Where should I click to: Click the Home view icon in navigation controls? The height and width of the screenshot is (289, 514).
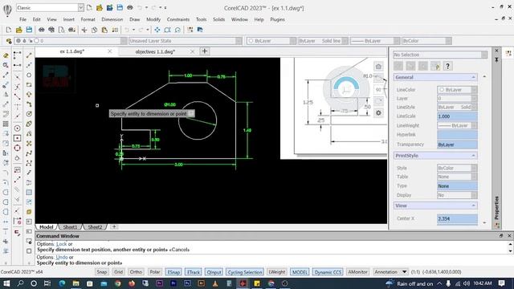point(378,67)
